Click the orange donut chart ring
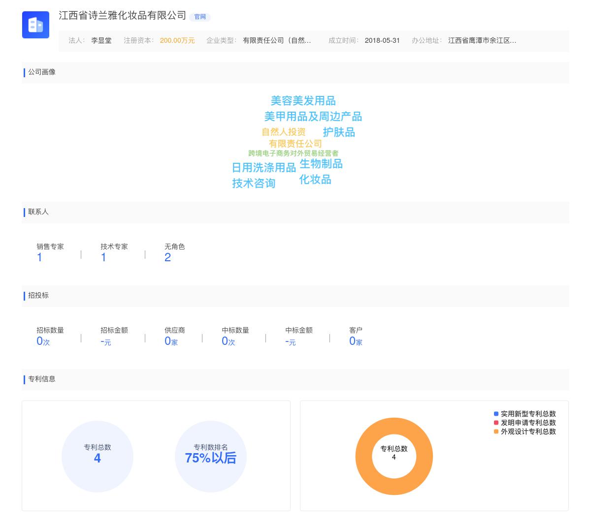Image resolution: width=591 pixels, height=522 pixels. click(363, 457)
